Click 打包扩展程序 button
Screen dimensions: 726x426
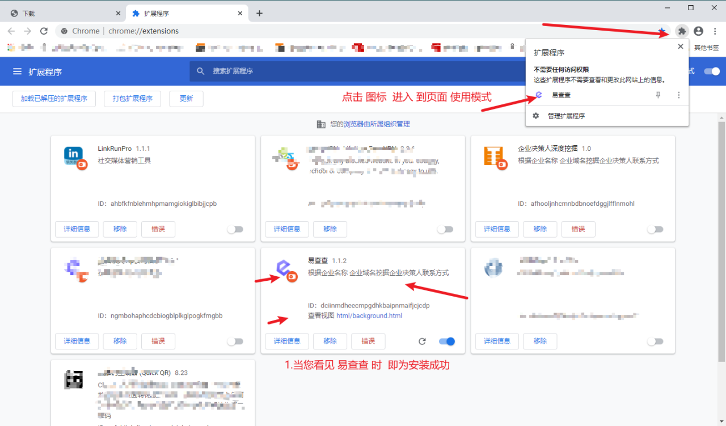(133, 98)
